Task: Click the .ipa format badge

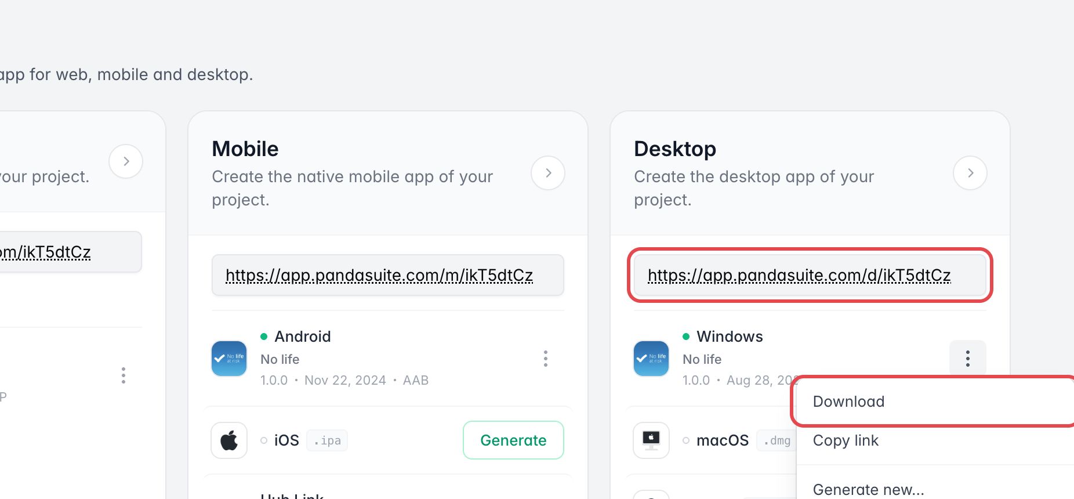Action: [x=327, y=440]
